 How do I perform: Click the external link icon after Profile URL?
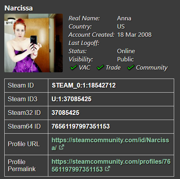click(x=62, y=147)
